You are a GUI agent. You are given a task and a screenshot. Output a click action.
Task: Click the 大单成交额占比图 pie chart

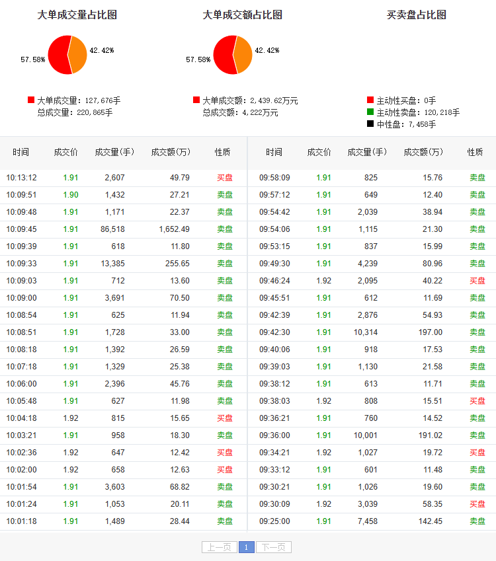point(233,55)
